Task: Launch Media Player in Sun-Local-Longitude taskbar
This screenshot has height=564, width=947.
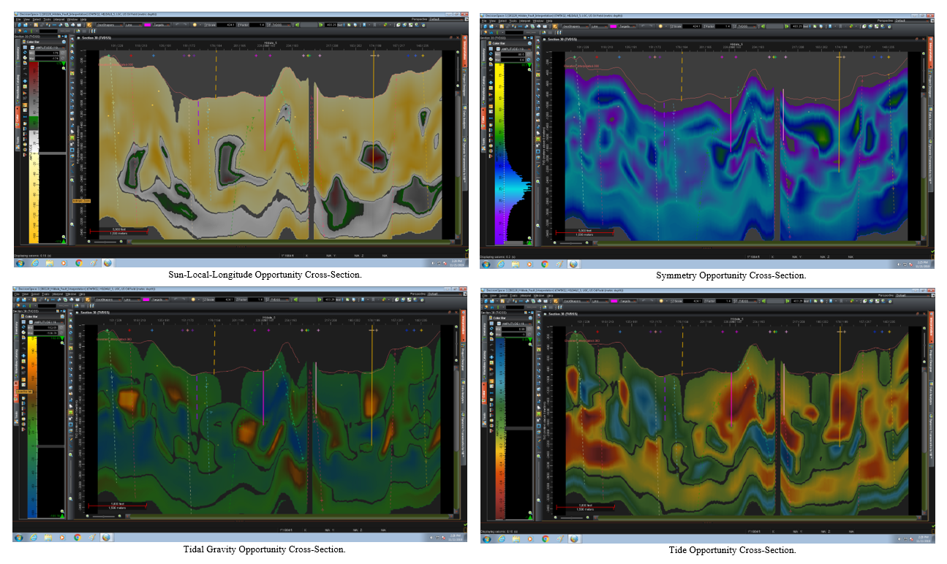Action: pos(64,262)
